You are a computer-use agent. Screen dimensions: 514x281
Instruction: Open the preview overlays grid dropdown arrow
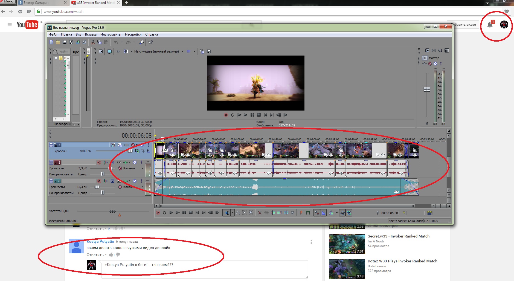(194, 51)
